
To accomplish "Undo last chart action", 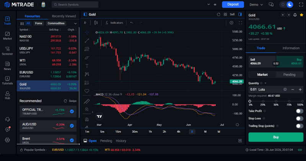I will 132,23.
